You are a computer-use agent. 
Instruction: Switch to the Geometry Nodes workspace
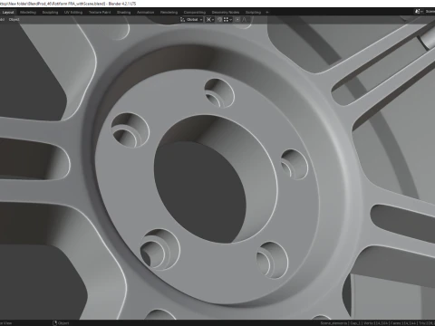point(226,13)
